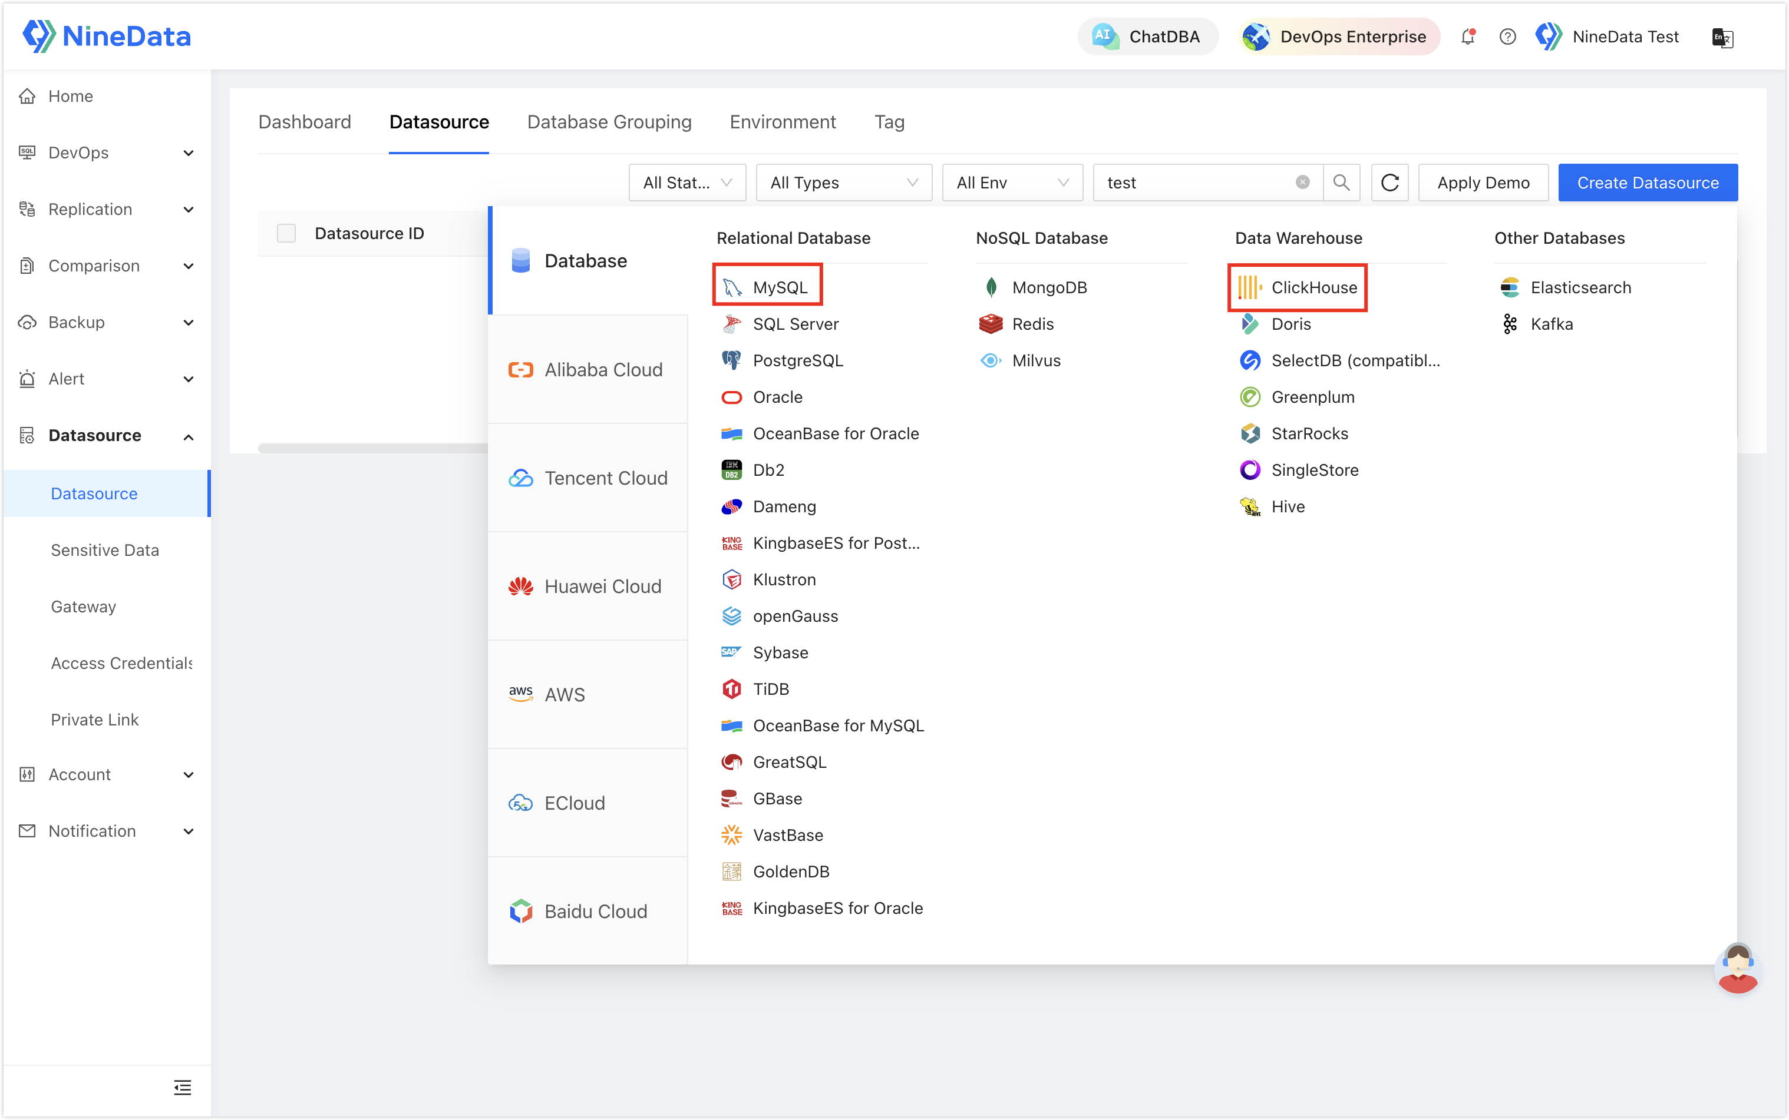Expand the Replication sidebar menu

[x=107, y=209]
